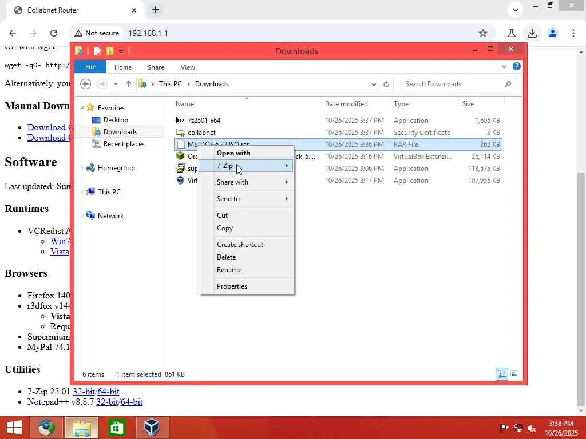Open a new Chrome tab
This screenshot has width=586, height=439.
pyautogui.click(x=156, y=10)
